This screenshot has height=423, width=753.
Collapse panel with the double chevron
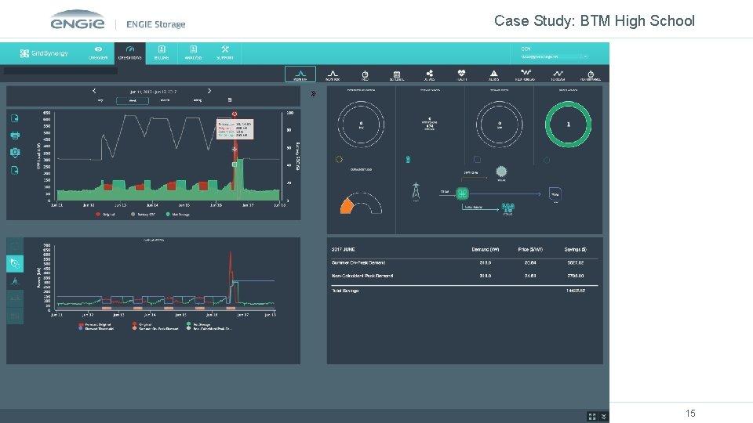[314, 93]
